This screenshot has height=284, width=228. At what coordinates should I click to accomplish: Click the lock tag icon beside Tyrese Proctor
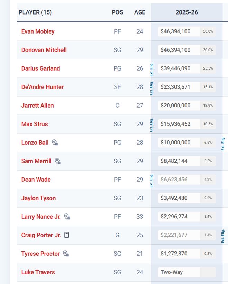[66, 254]
